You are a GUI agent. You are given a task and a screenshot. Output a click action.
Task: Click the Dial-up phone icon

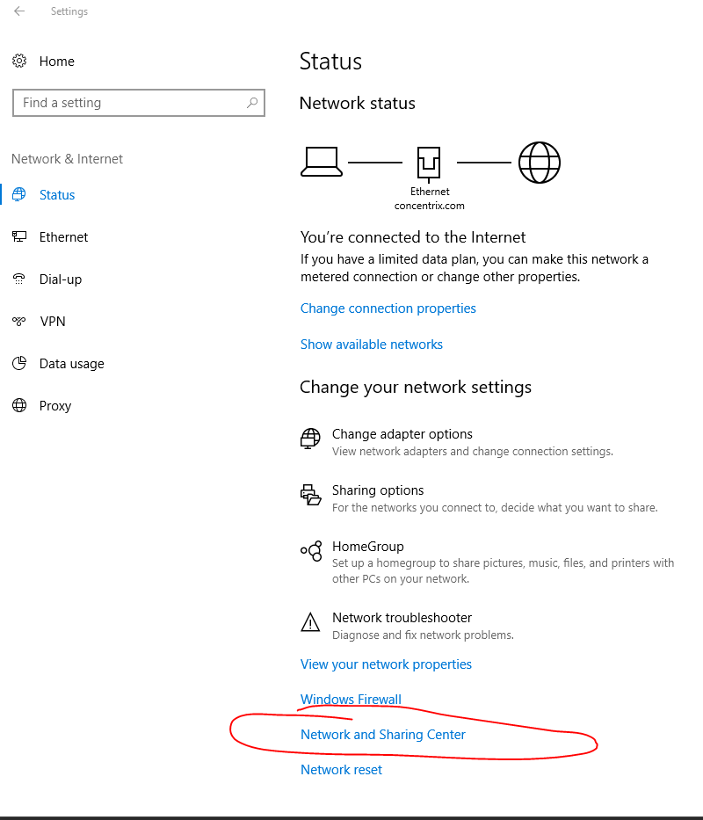(x=18, y=279)
